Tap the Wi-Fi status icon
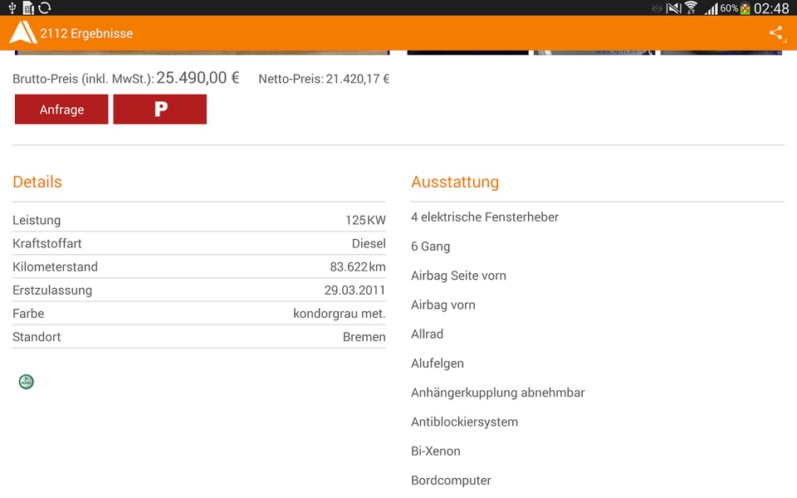The image size is (797, 498). pyautogui.click(x=691, y=7)
